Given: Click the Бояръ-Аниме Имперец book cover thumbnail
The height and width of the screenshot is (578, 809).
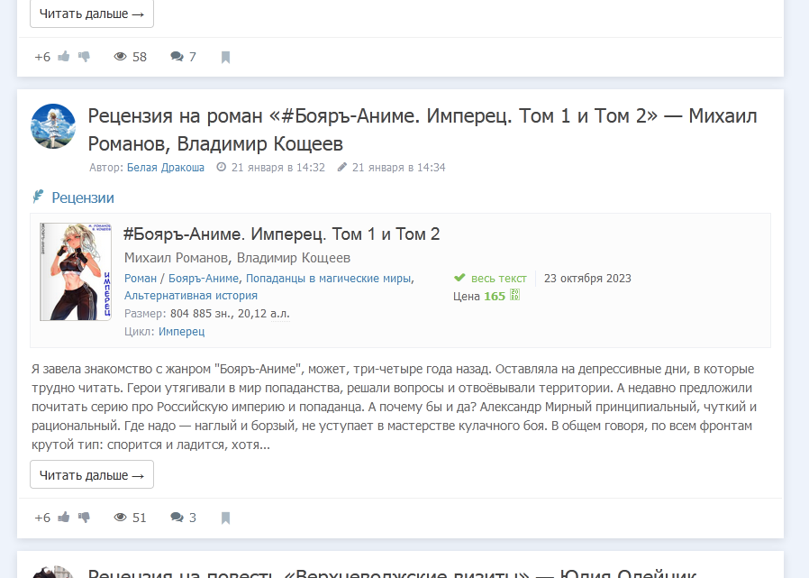Looking at the screenshot, I should click(x=75, y=271).
